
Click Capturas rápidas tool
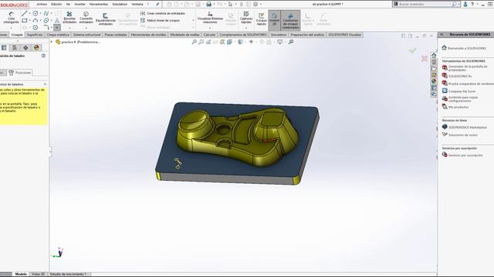click(x=246, y=18)
